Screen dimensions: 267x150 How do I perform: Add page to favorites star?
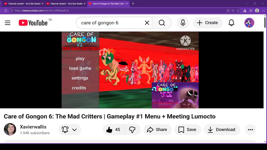238,11
